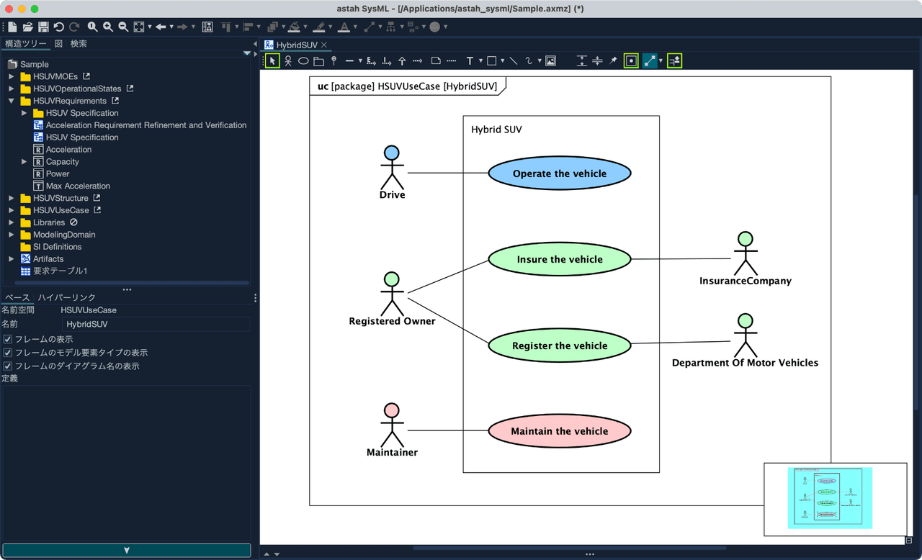Select the Extension Point pin tool
Viewport: 922px width, 560px height.
(x=334, y=61)
